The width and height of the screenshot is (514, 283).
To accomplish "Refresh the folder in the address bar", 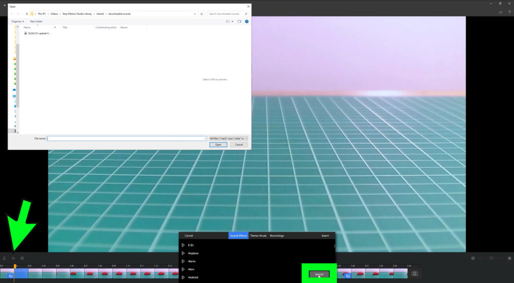I will (x=202, y=14).
